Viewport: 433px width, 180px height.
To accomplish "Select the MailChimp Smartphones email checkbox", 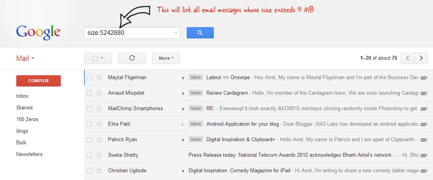I will [89, 109].
